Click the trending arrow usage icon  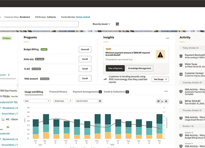pyautogui.click(x=105, y=79)
